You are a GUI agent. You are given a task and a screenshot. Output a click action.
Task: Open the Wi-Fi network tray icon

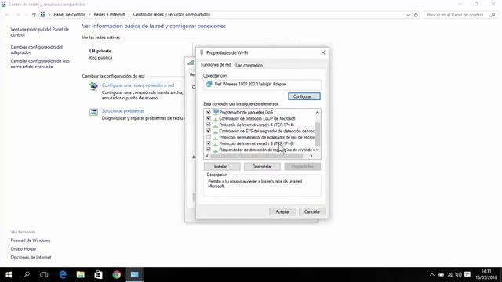[x=449, y=275]
